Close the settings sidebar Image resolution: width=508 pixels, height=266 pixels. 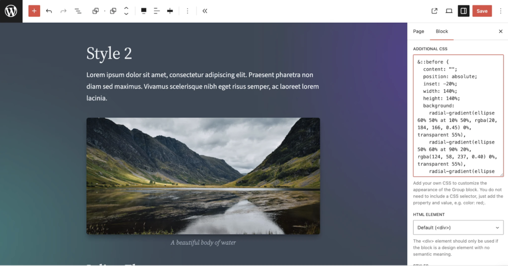501,31
